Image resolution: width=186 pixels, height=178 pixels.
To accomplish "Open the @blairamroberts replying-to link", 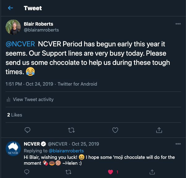I will click(x=66, y=151).
